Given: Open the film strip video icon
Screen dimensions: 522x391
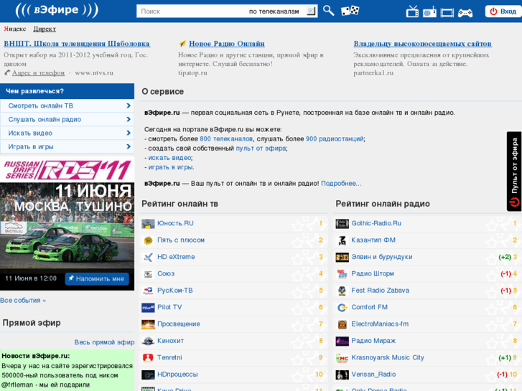Looking at the screenshot, I should pos(447,13).
